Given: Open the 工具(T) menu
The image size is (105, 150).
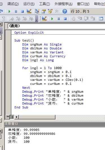Looking at the screenshot, I should 44,4.
